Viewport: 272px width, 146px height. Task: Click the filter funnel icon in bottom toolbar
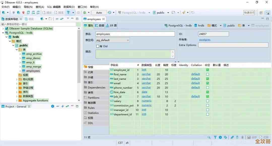point(215,137)
